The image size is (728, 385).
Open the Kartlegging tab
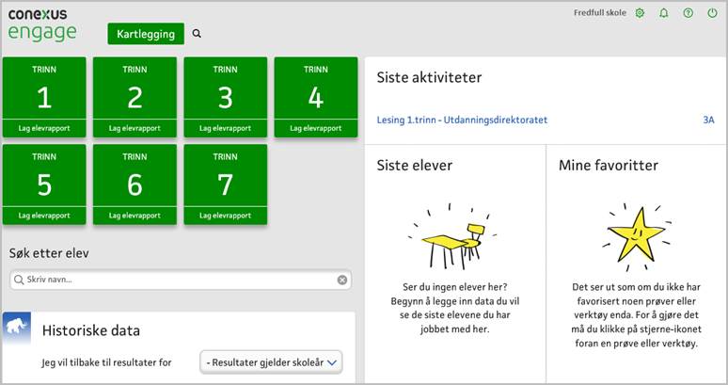pos(146,34)
